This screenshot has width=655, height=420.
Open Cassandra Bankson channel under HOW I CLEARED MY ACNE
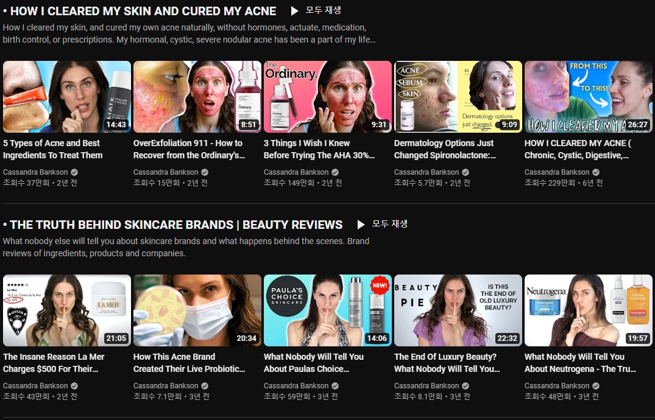tap(556, 172)
